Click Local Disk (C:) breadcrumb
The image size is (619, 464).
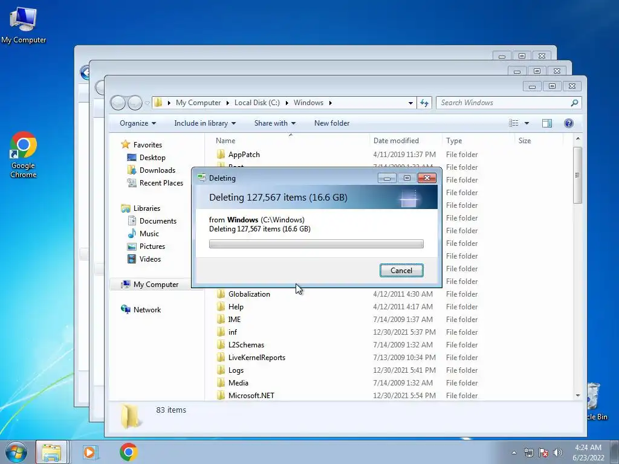(257, 103)
